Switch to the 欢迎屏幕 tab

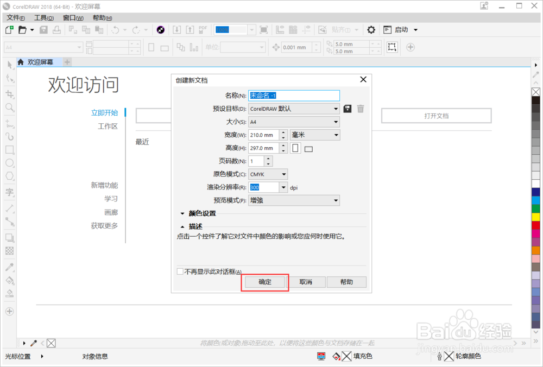(40, 62)
